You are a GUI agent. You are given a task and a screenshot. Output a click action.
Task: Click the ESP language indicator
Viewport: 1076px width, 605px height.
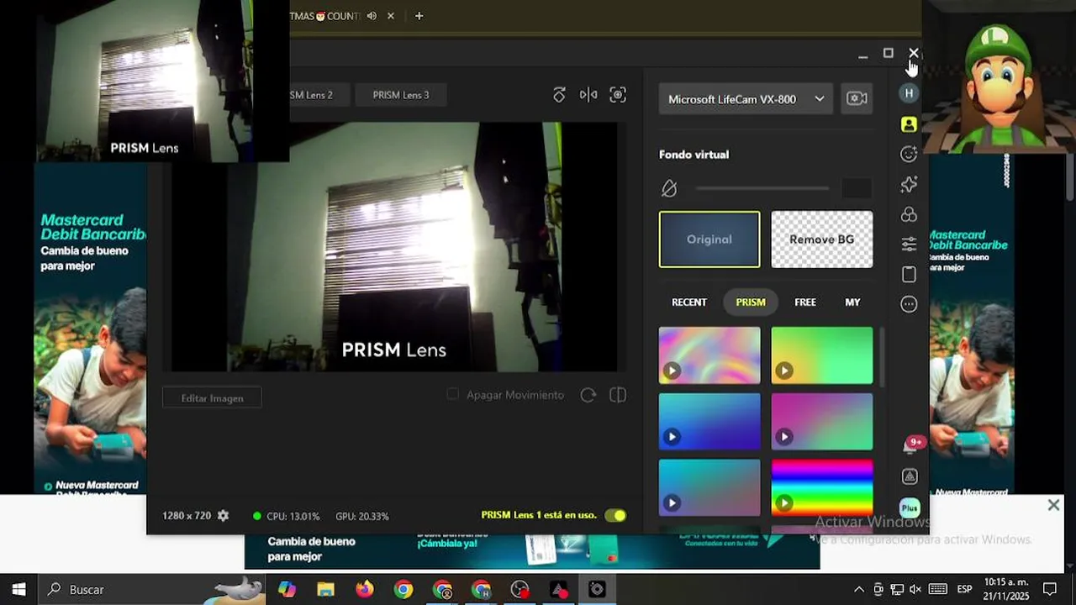964,590
